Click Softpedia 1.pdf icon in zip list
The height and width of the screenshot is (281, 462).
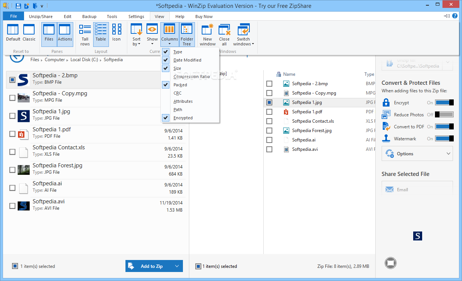click(x=286, y=111)
